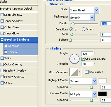111x107 pixels.
Task: Click the Soften slider handle
Action: coord(70,40)
